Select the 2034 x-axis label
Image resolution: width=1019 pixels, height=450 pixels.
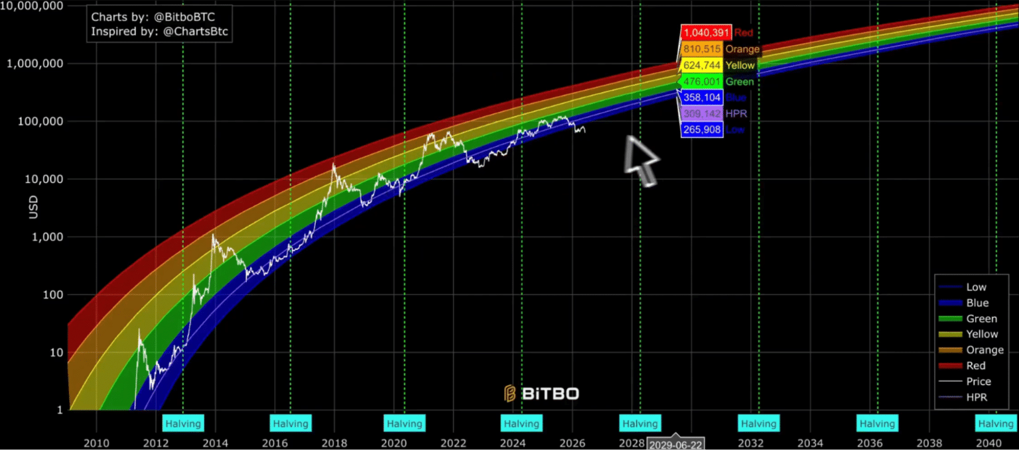811,442
